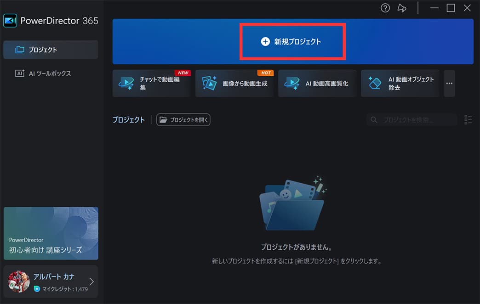Viewport: 480px width, 304px height.
Task: Open the 初心者向け 講座シリーズ banner
Action: point(51,233)
